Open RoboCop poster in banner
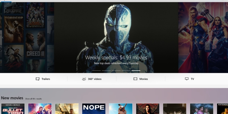Image resolution: width=228 pixels, height=114 pixels. point(14,29)
